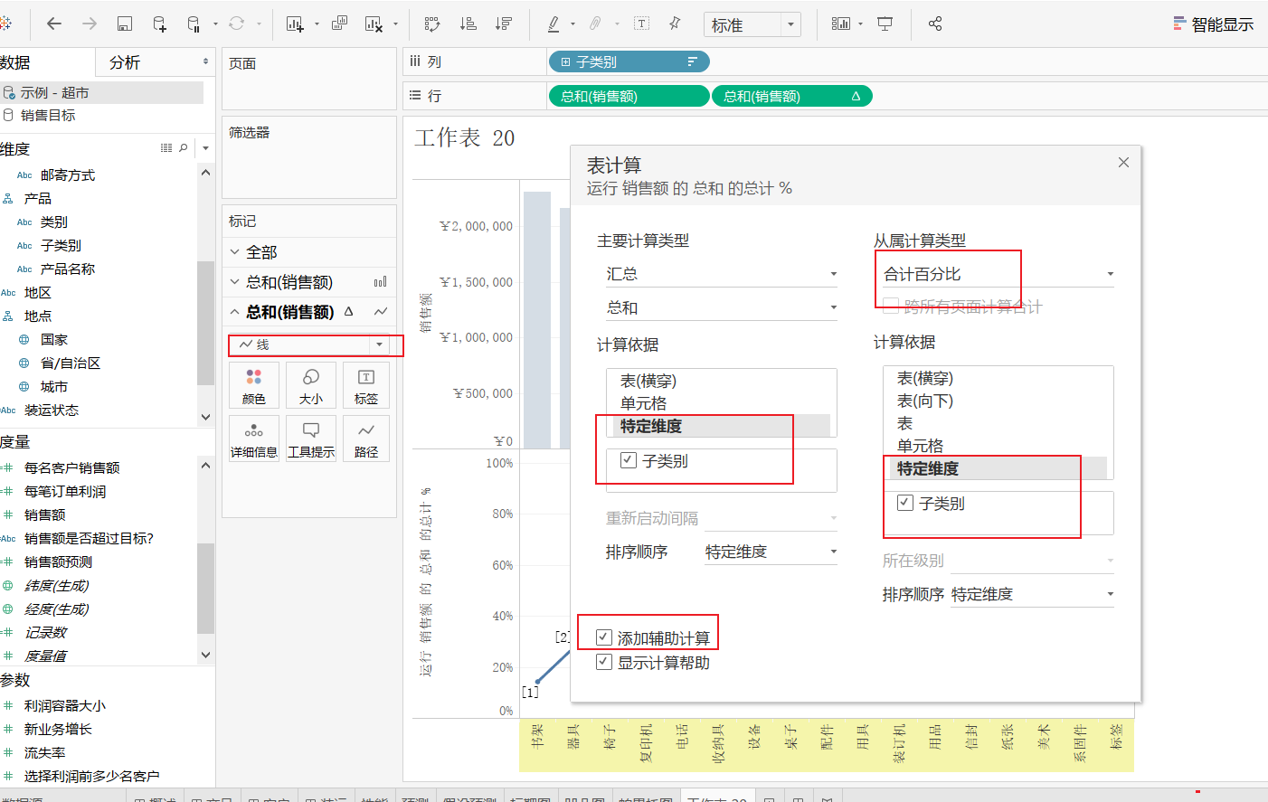Image resolution: width=1268 pixels, height=802 pixels.
Task: Click the view data grid icon beside 维度
Action: coord(166,147)
